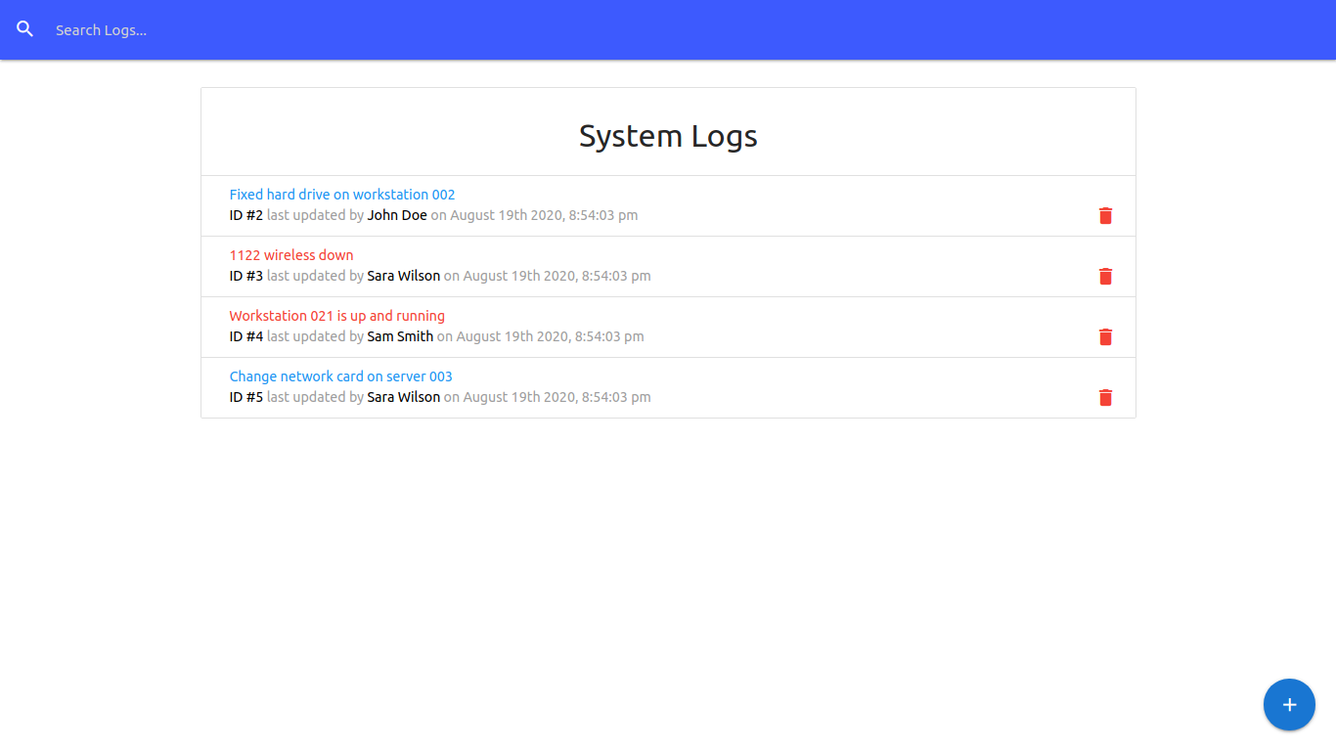The height and width of the screenshot is (751, 1336).
Task: Delete the log with ID #2
Action: coord(1105,216)
